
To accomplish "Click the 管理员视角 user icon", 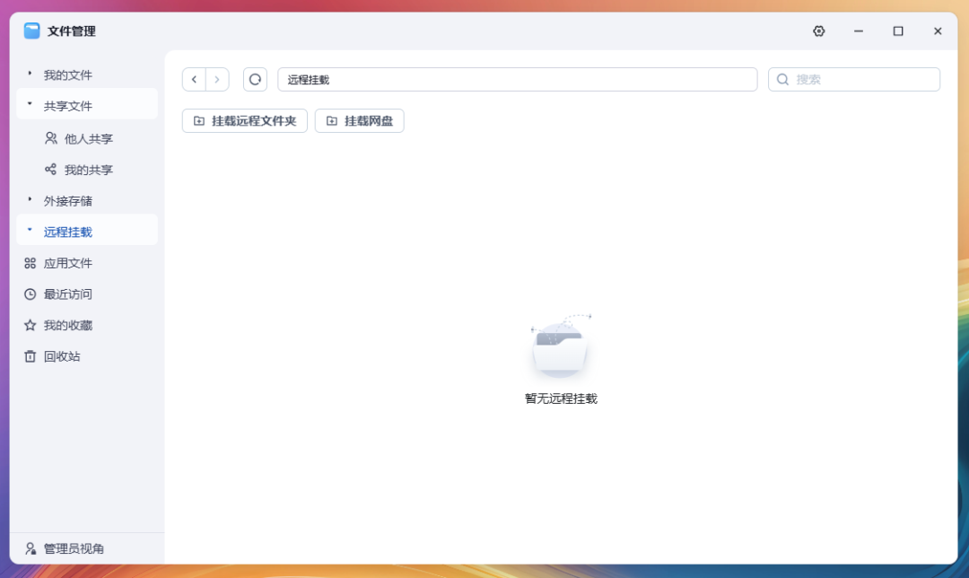I will coord(30,548).
